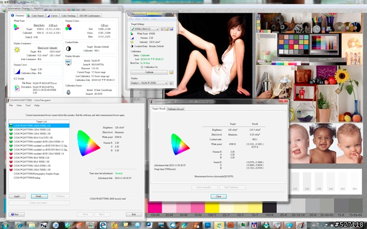Click the Detail... button

point(40,196)
